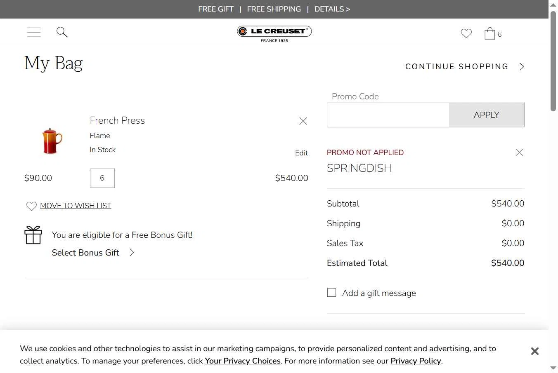Apply the promo code
558x373 pixels.
[x=487, y=115]
